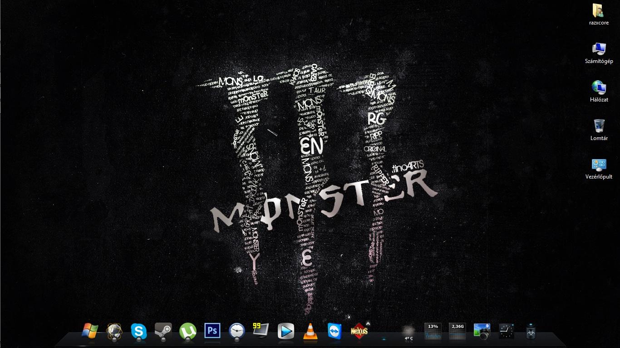The height and width of the screenshot is (348, 620).
Task: Open uTorrent from the dock
Action: pos(187,331)
